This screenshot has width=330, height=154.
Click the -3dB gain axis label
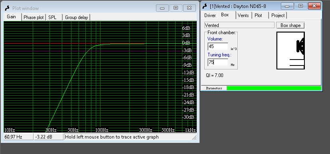187,50
